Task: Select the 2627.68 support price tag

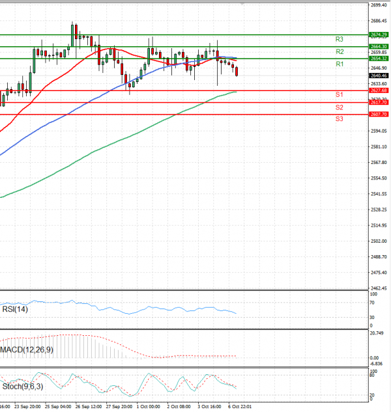Action: tap(379, 90)
